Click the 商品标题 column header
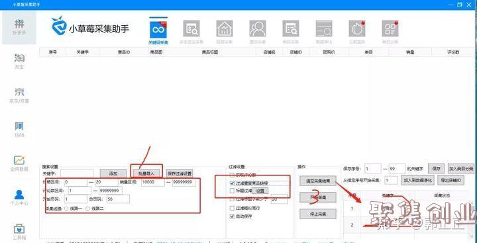The width and height of the screenshot is (477, 243). point(210,52)
